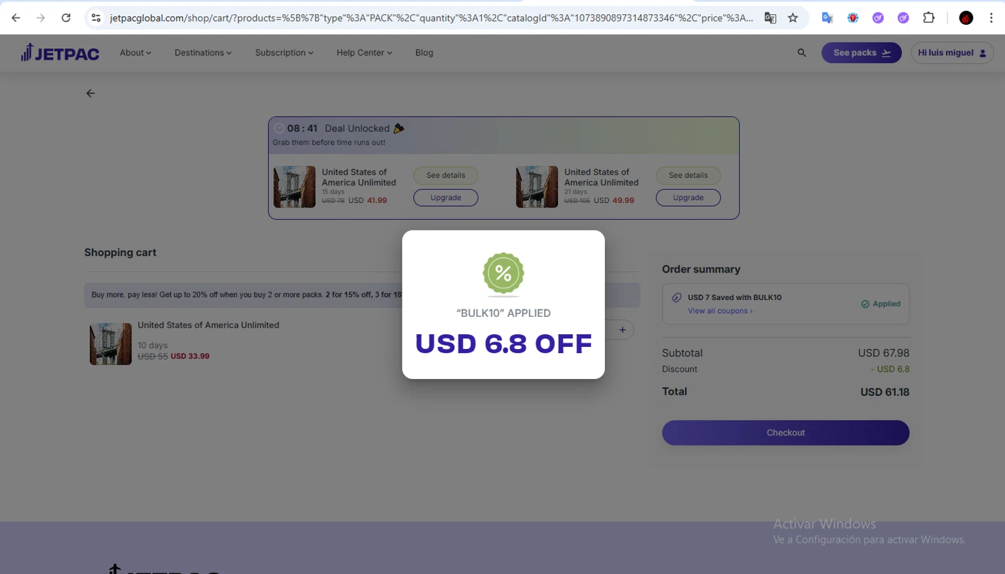Open the Hi luis miguel account button
The width and height of the screenshot is (1005, 574).
[952, 53]
